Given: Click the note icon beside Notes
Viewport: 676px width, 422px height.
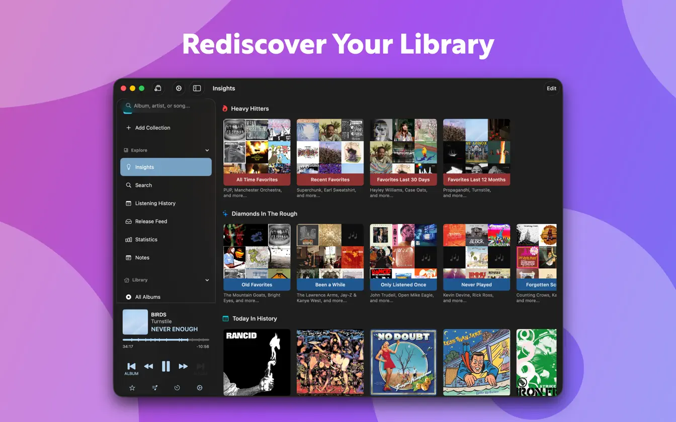Looking at the screenshot, I should (x=128, y=258).
